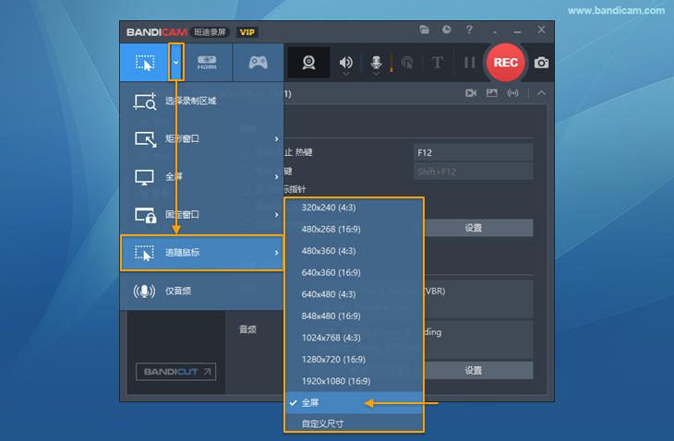Choose 640x360 (16:9) size
The height and width of the screenshot is (441, 674).
coord(355,273)
